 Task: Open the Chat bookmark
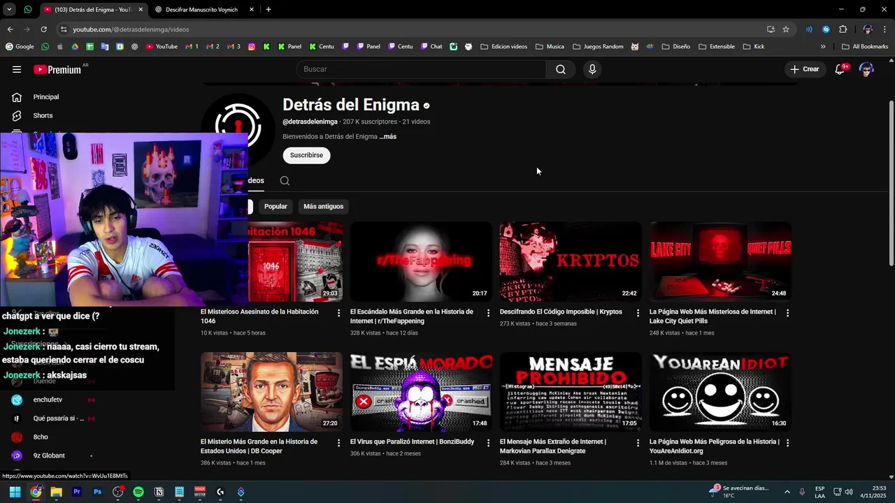(431, 47)
